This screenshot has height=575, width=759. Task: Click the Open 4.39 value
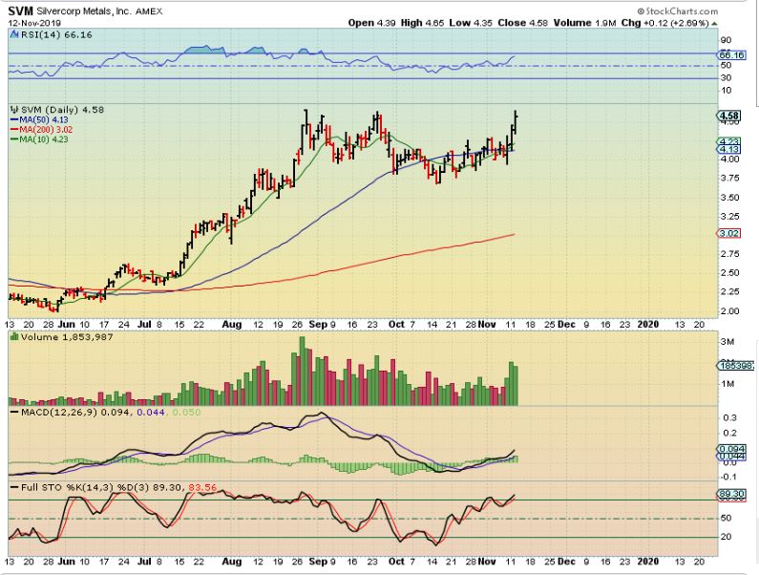[371, 23]
